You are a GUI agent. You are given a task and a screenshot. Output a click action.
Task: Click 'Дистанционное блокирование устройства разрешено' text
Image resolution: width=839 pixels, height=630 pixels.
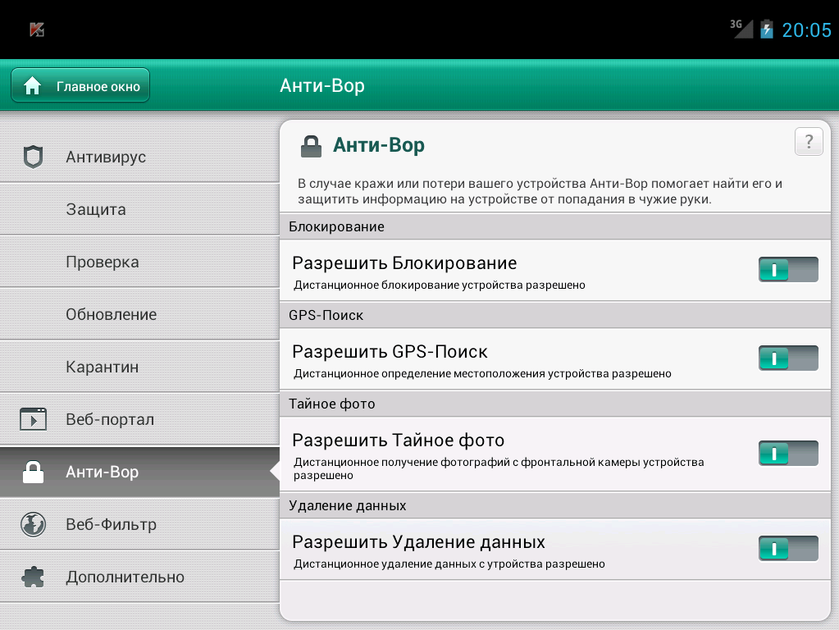[x=440, y=285]
